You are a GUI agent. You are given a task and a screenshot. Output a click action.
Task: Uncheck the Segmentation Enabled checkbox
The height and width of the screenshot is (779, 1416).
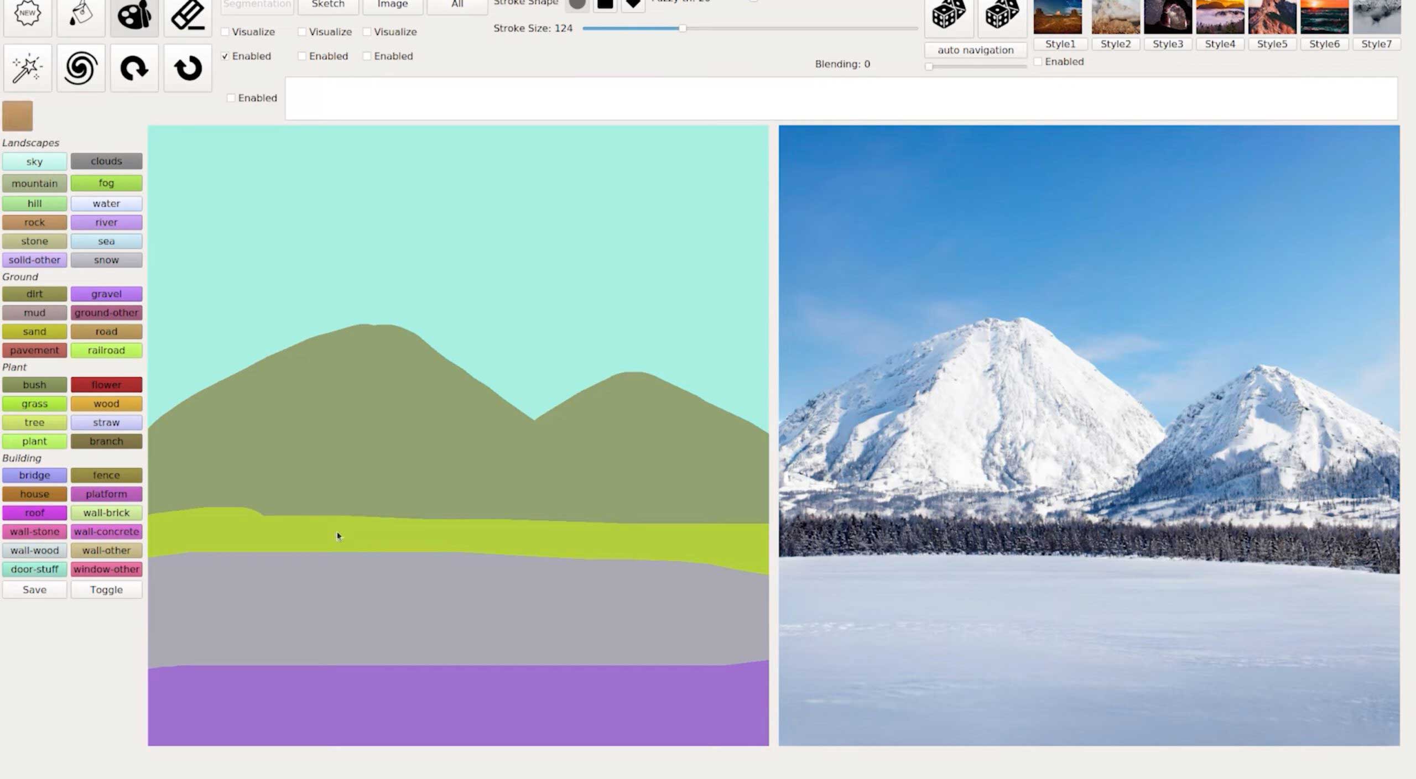click(225, 56)
